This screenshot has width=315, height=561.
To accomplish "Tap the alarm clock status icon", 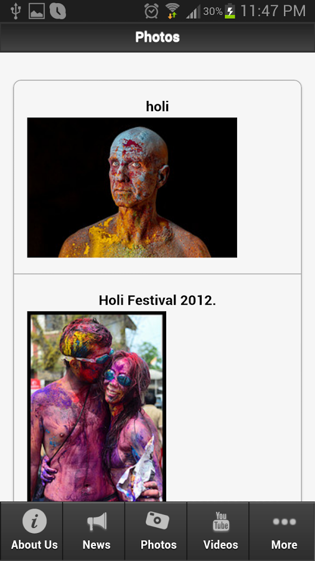I will pos(151,11).
